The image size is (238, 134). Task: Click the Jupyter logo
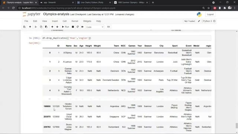32,14
